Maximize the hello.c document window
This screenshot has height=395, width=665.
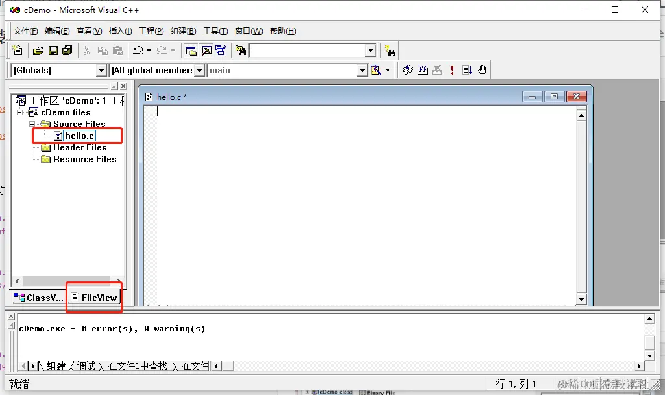coord(554,97)
